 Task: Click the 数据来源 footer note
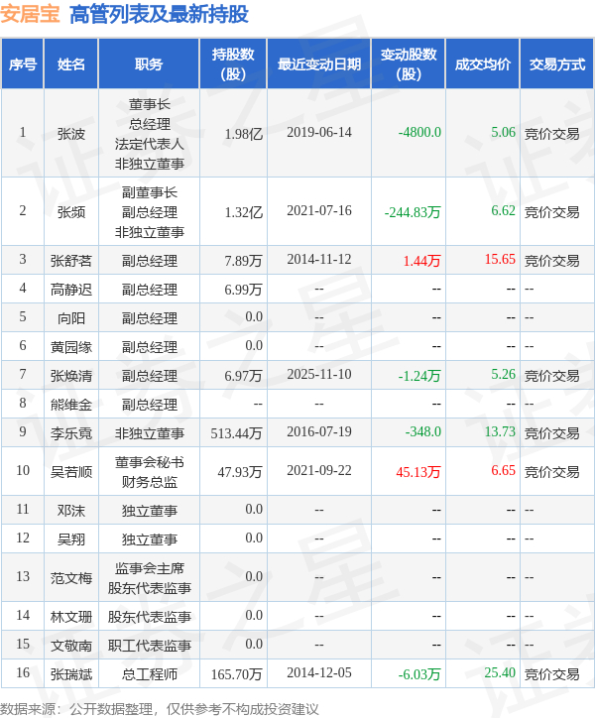point(159,709)
